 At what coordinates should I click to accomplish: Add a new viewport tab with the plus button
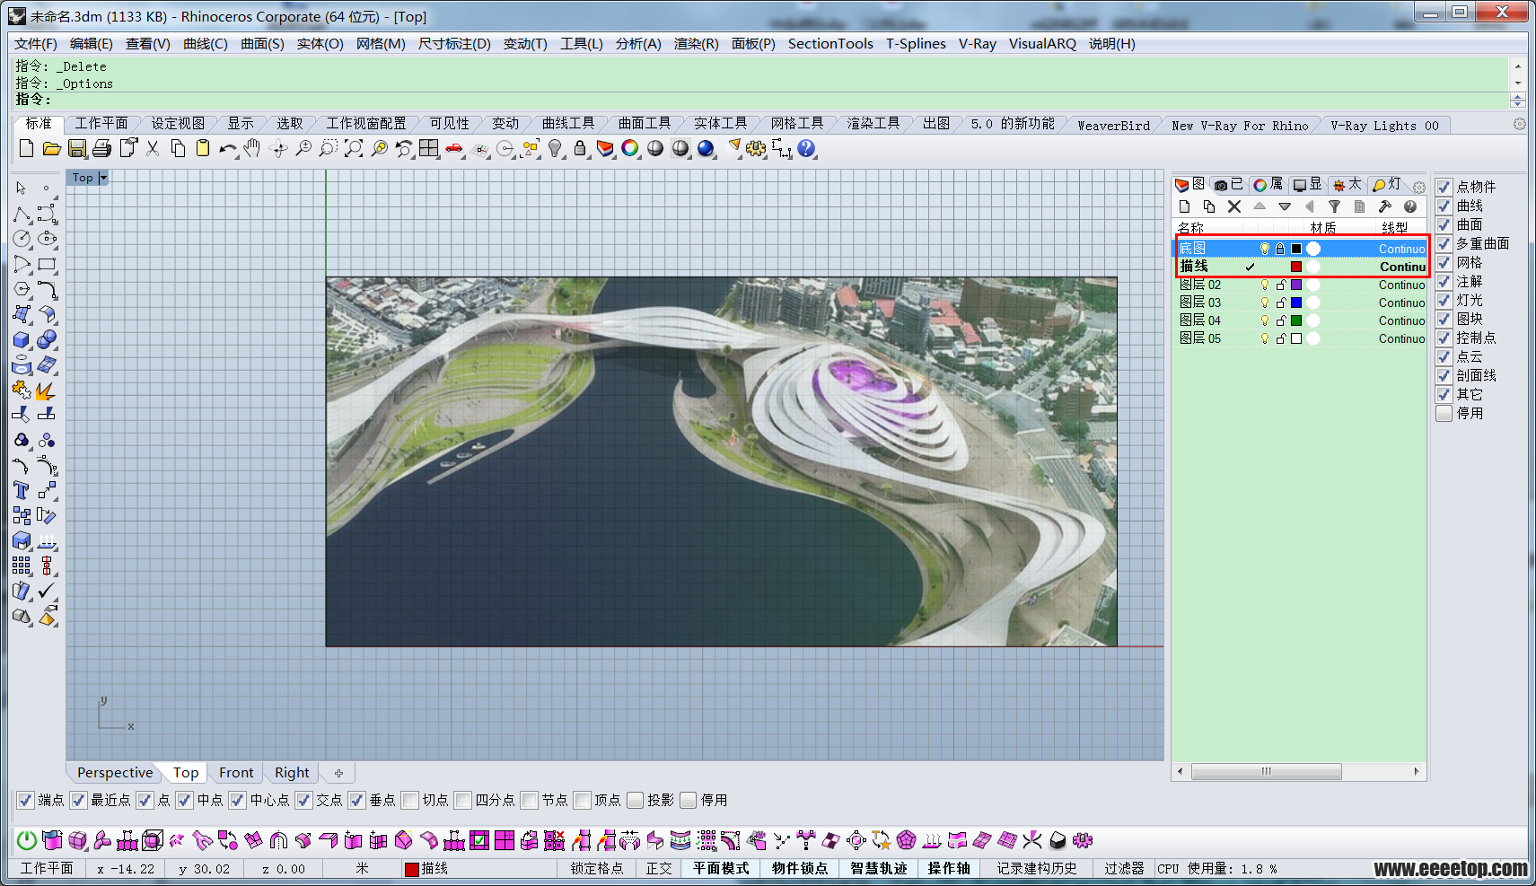click(338, 773)
